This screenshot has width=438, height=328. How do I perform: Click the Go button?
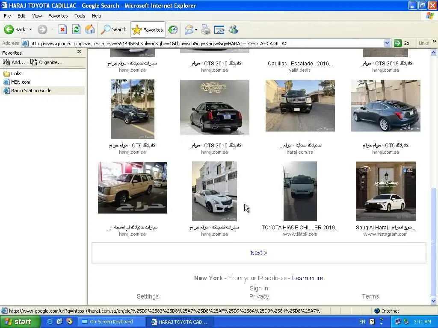[x=402, y=44]
